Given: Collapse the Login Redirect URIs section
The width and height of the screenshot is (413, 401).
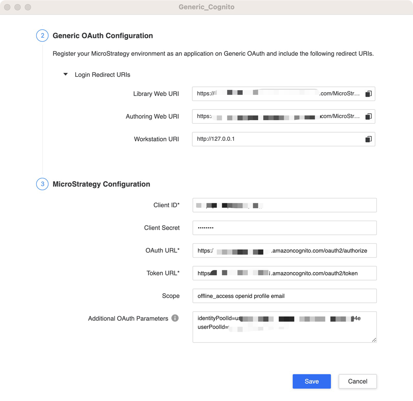Looking at the screenshot, I should pos(66,75).
